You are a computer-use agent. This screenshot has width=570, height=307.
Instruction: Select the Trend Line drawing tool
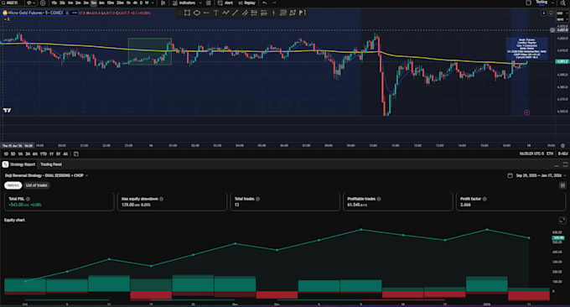click(x=236, y=13)
